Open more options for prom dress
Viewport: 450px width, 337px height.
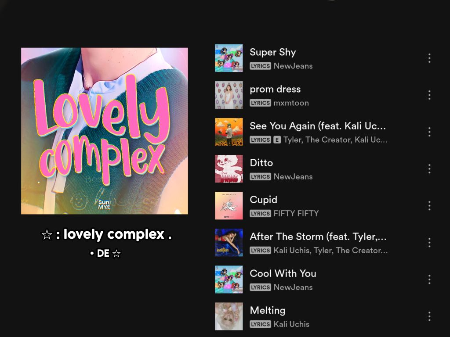(429, 95)
